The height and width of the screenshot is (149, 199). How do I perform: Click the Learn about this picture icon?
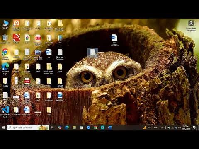tap(191, 26)
